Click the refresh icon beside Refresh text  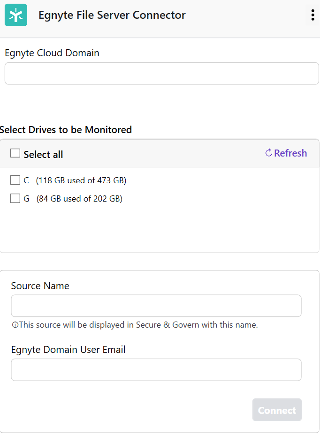(x=268, y=153)
